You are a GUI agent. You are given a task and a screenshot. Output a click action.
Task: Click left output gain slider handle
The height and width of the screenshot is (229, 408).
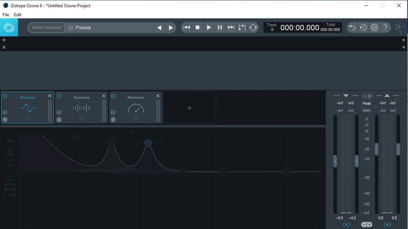[377, 149]
